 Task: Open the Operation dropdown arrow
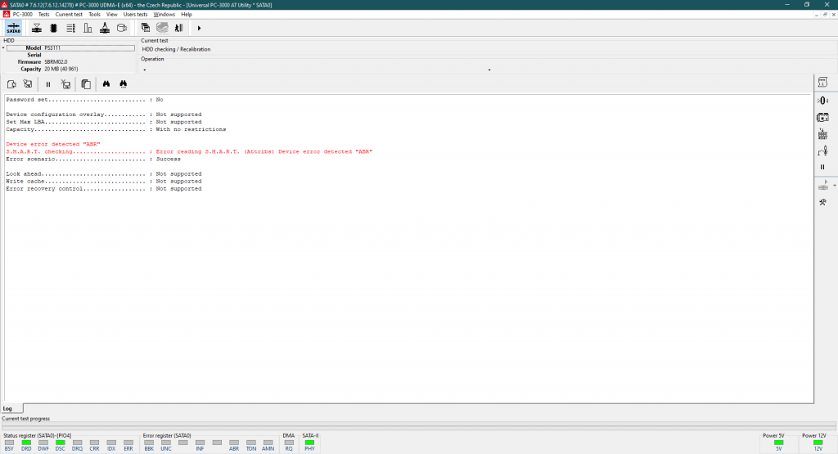point(489,70)
